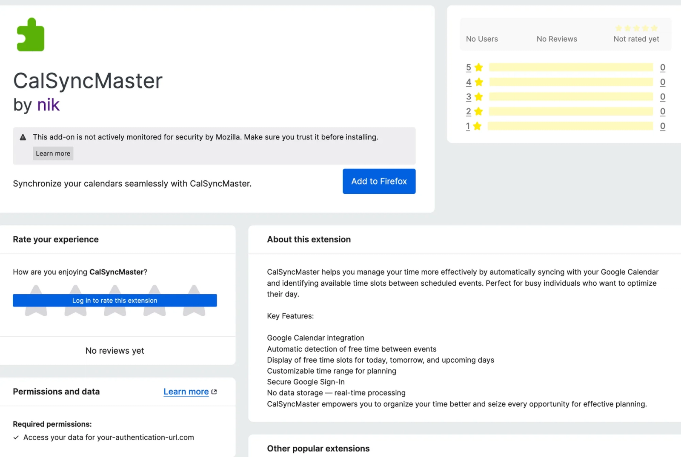Click 'Automatic detection of free time' line
This screenshot has height=457, width=681.
click(352, 349)
